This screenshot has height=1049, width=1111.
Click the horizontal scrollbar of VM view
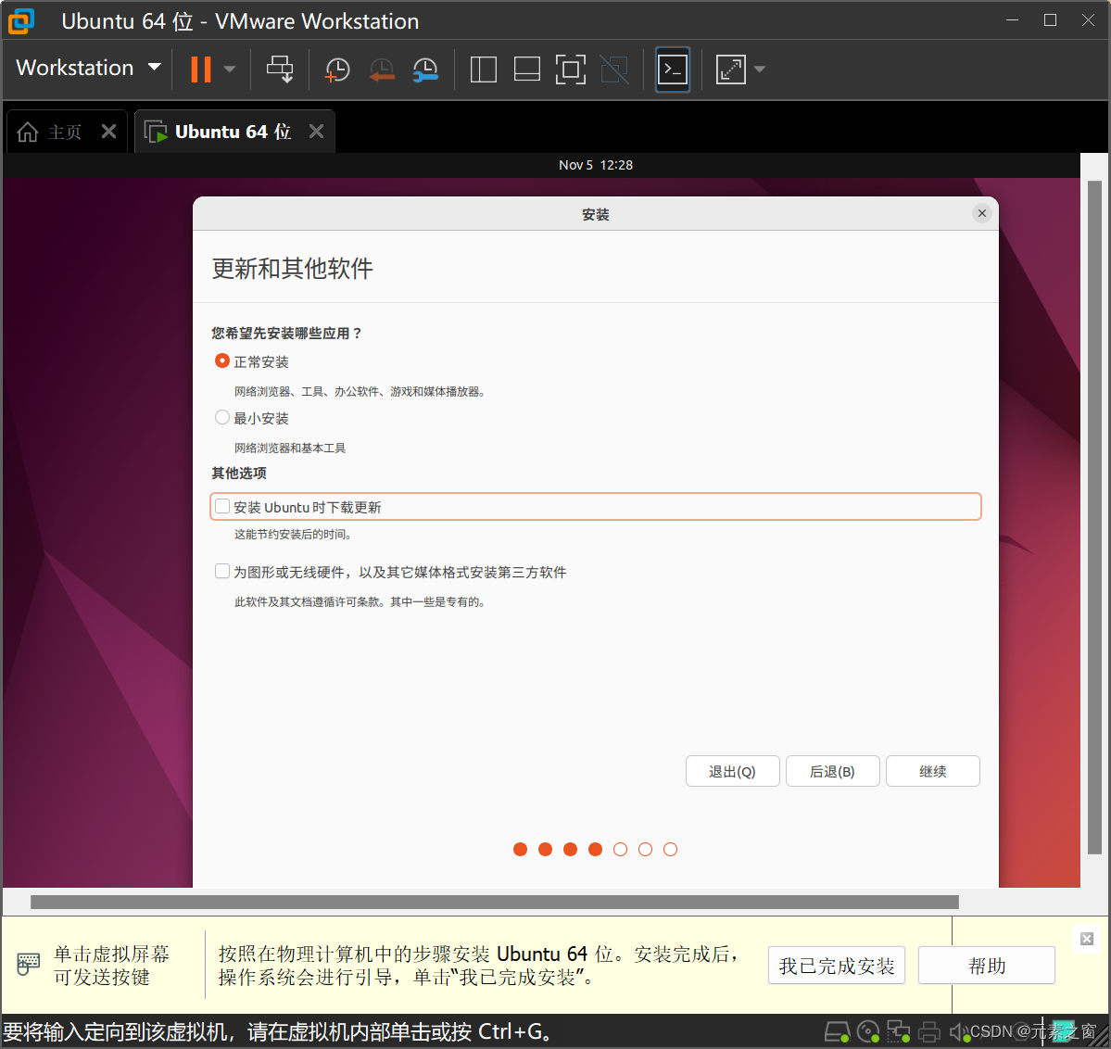pyautogui.click(x=495, y=902)
